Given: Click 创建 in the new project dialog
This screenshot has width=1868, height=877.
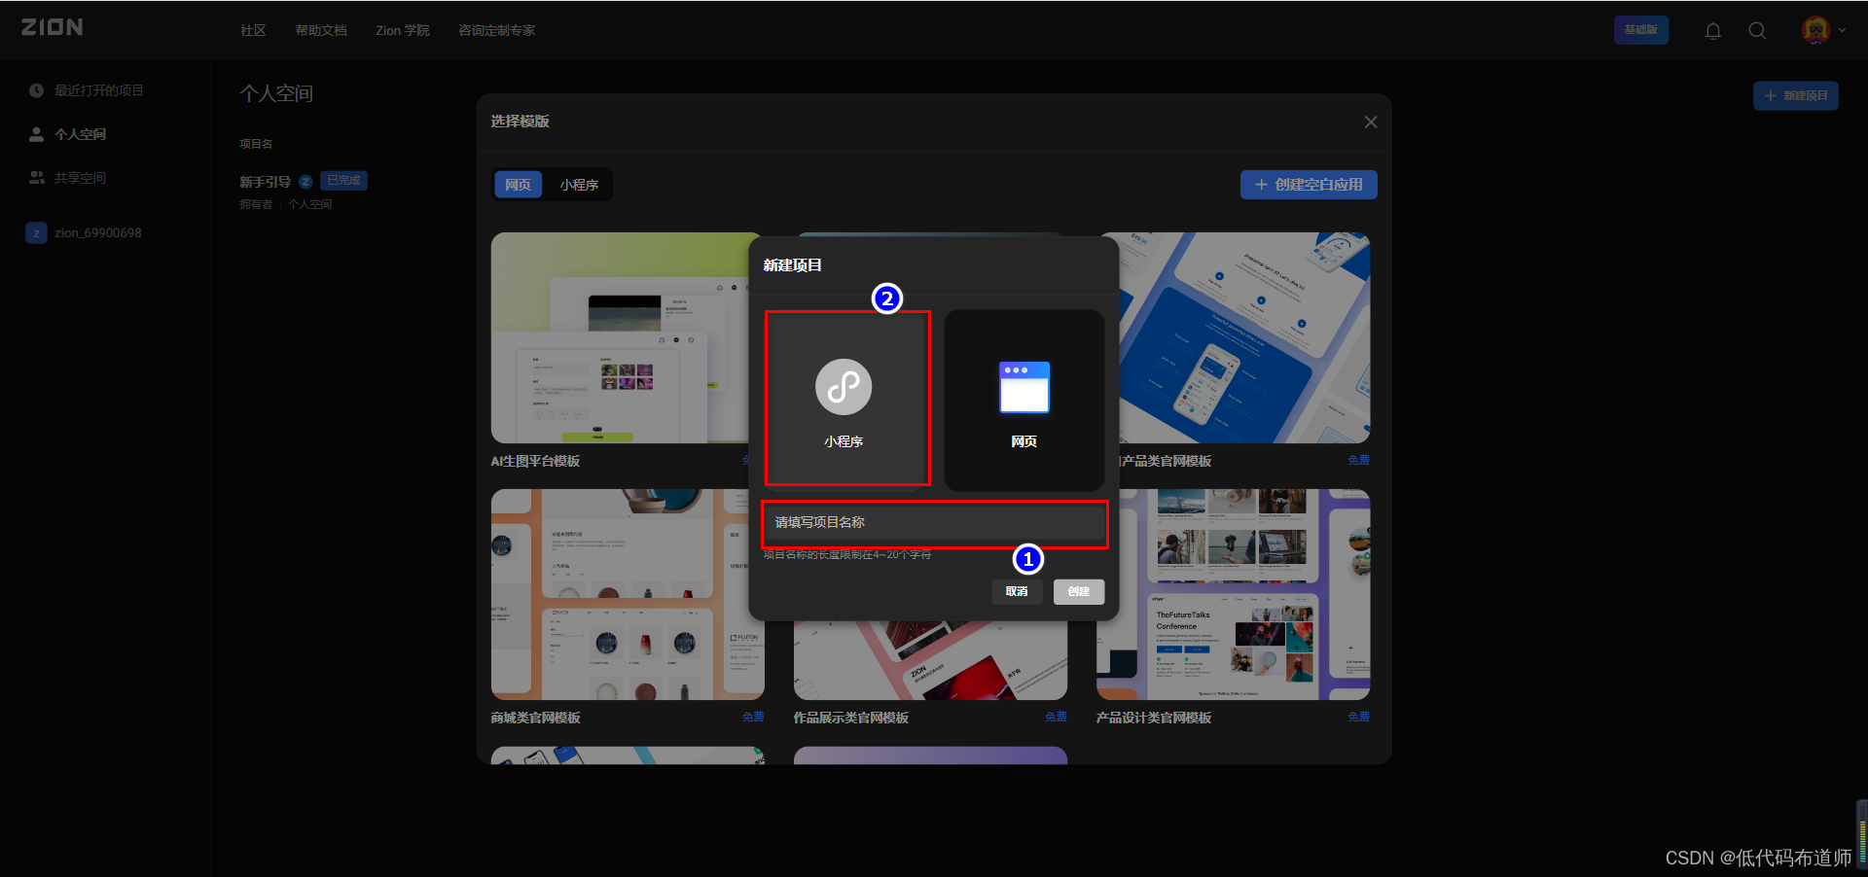Looking at the screenshot, I should [1079, 591].
